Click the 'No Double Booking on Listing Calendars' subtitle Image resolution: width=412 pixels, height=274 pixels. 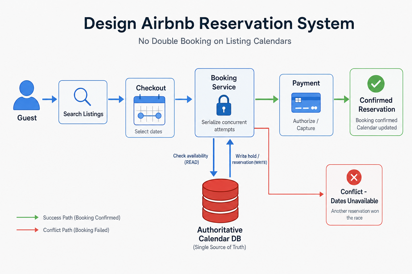[215, 41]
